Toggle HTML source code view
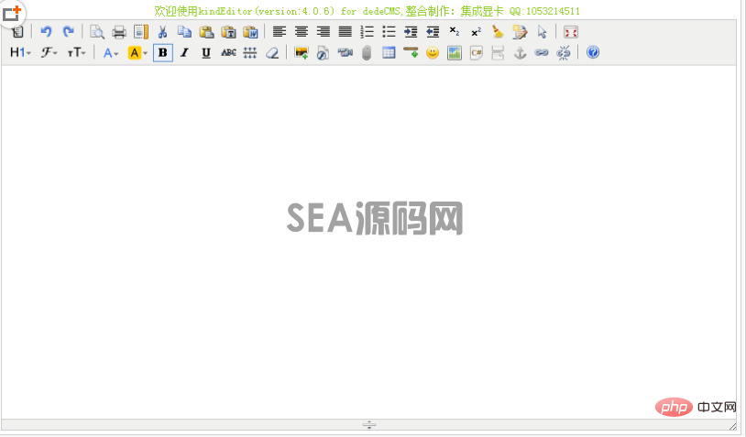746x437 pixels. [17, 32]
